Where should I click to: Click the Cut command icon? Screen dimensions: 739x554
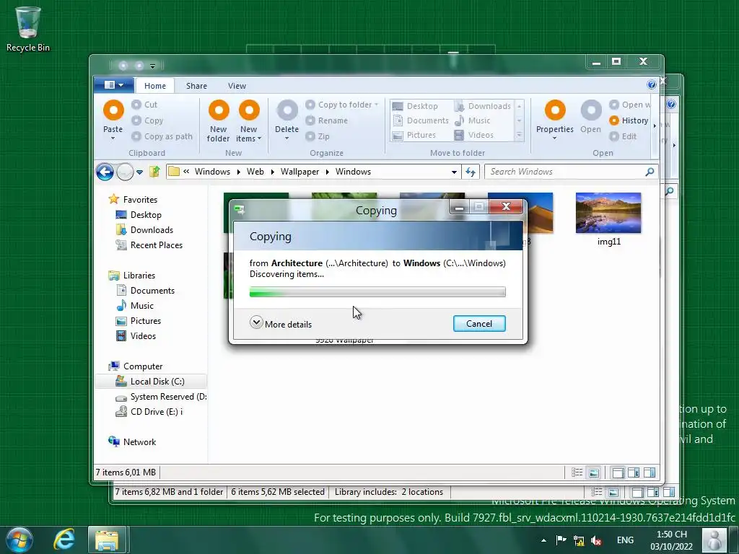(136, 105)
